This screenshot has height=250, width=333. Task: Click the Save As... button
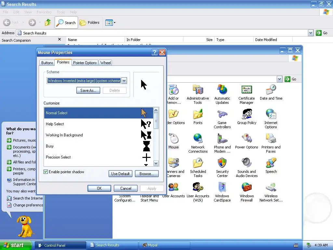[x=88, y=90]
